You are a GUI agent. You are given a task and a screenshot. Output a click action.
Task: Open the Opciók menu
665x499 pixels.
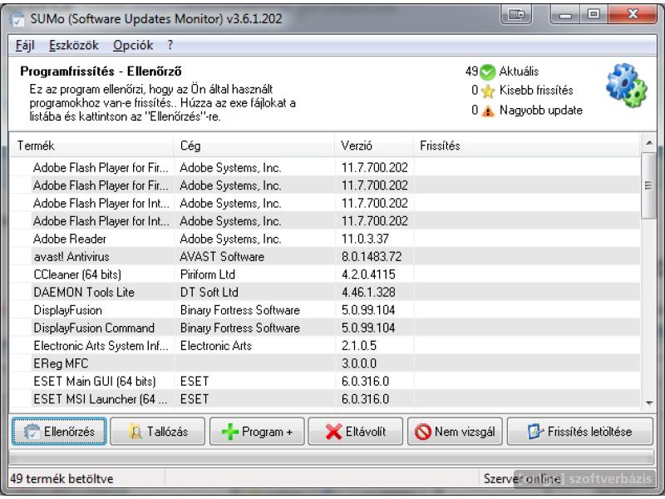tap(133, 46)
